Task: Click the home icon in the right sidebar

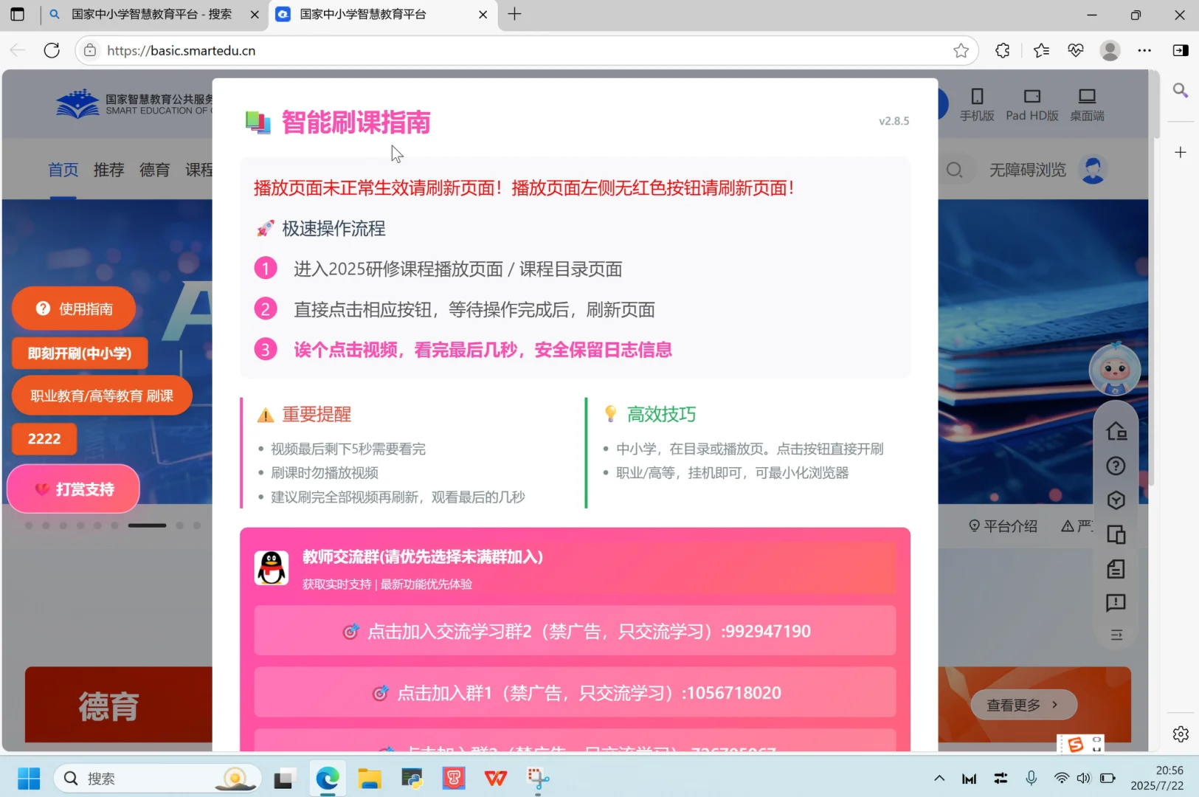Action: point(1116,431)
